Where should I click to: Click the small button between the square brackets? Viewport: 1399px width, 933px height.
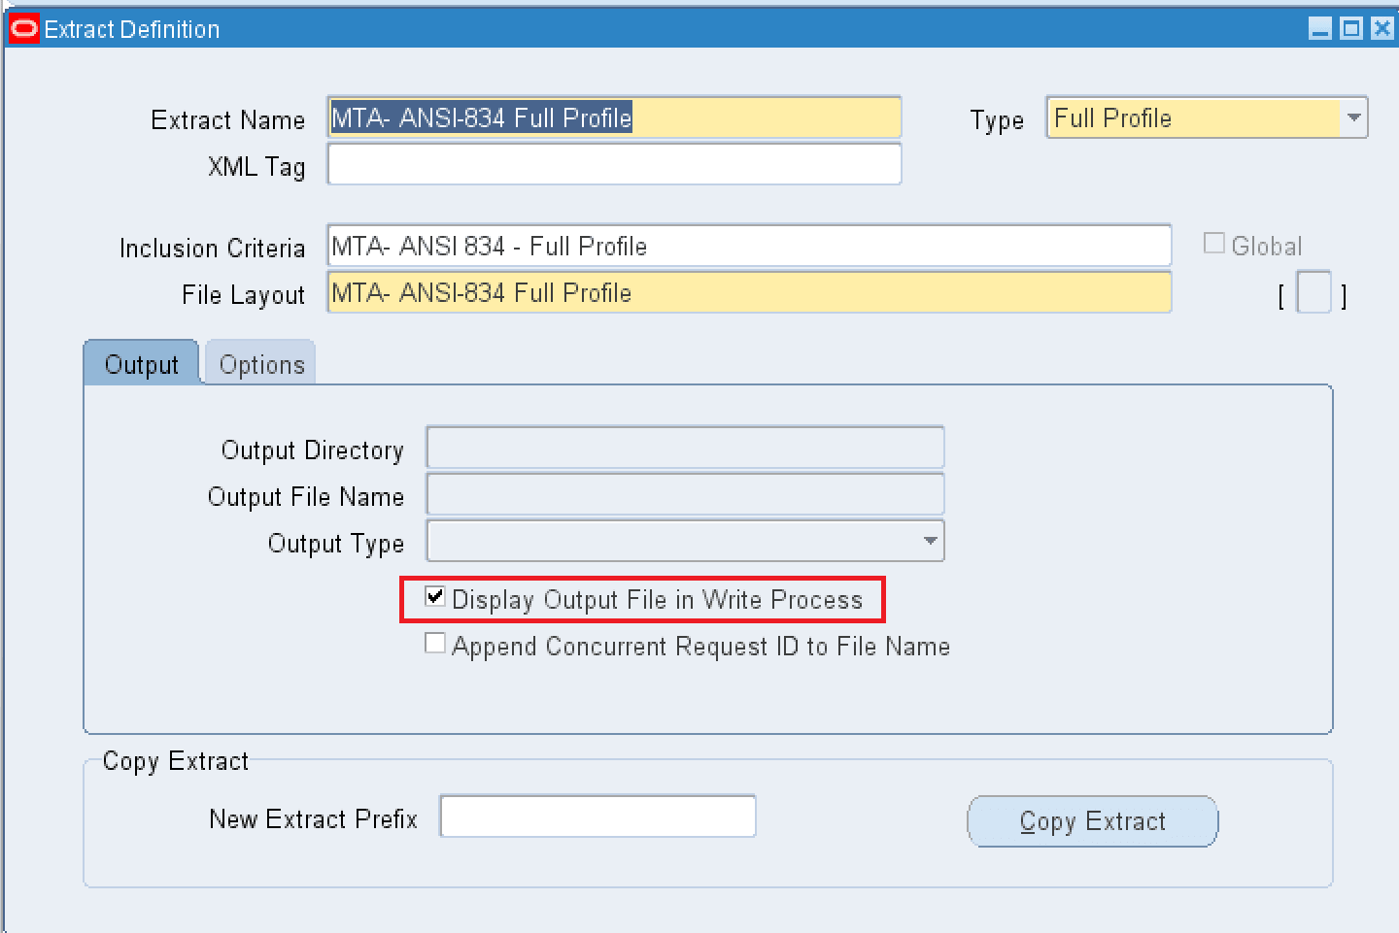click(x=1314, y=292)
